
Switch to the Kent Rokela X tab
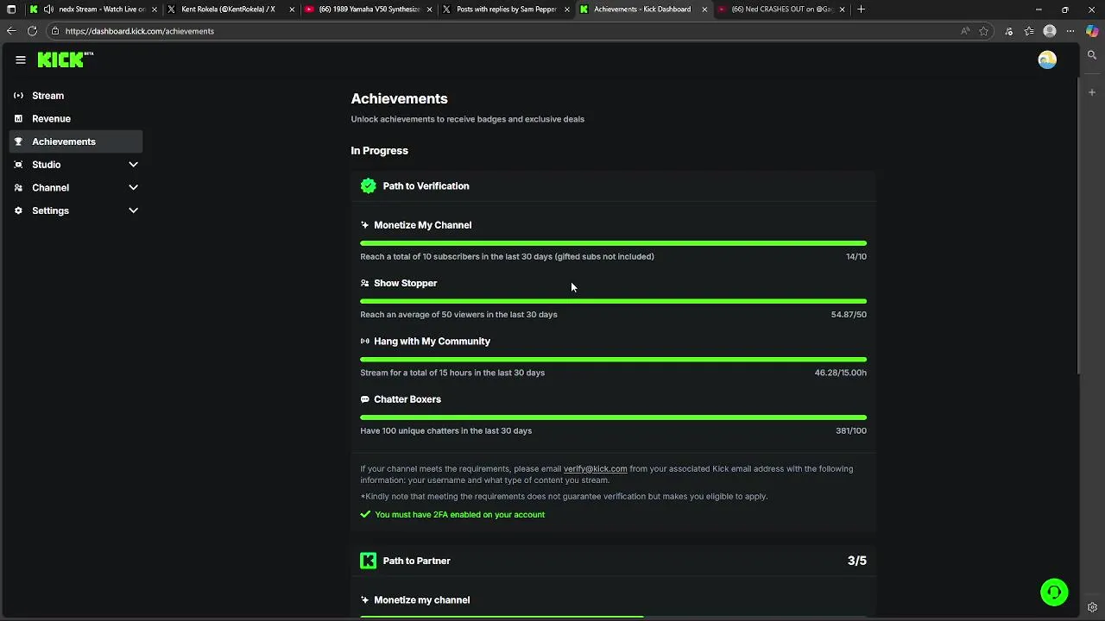click(x=228, y=9)
